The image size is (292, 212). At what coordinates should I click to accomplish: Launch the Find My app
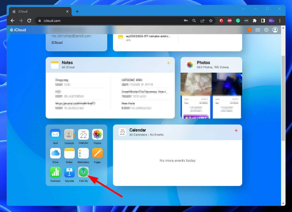[x=83, y=172]
